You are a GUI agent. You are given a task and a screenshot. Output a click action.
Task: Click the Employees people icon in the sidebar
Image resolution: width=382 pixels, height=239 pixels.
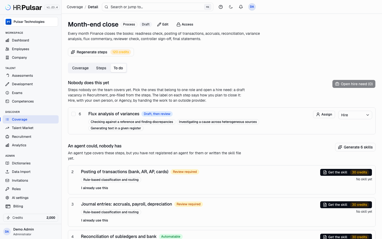[7, 49]
